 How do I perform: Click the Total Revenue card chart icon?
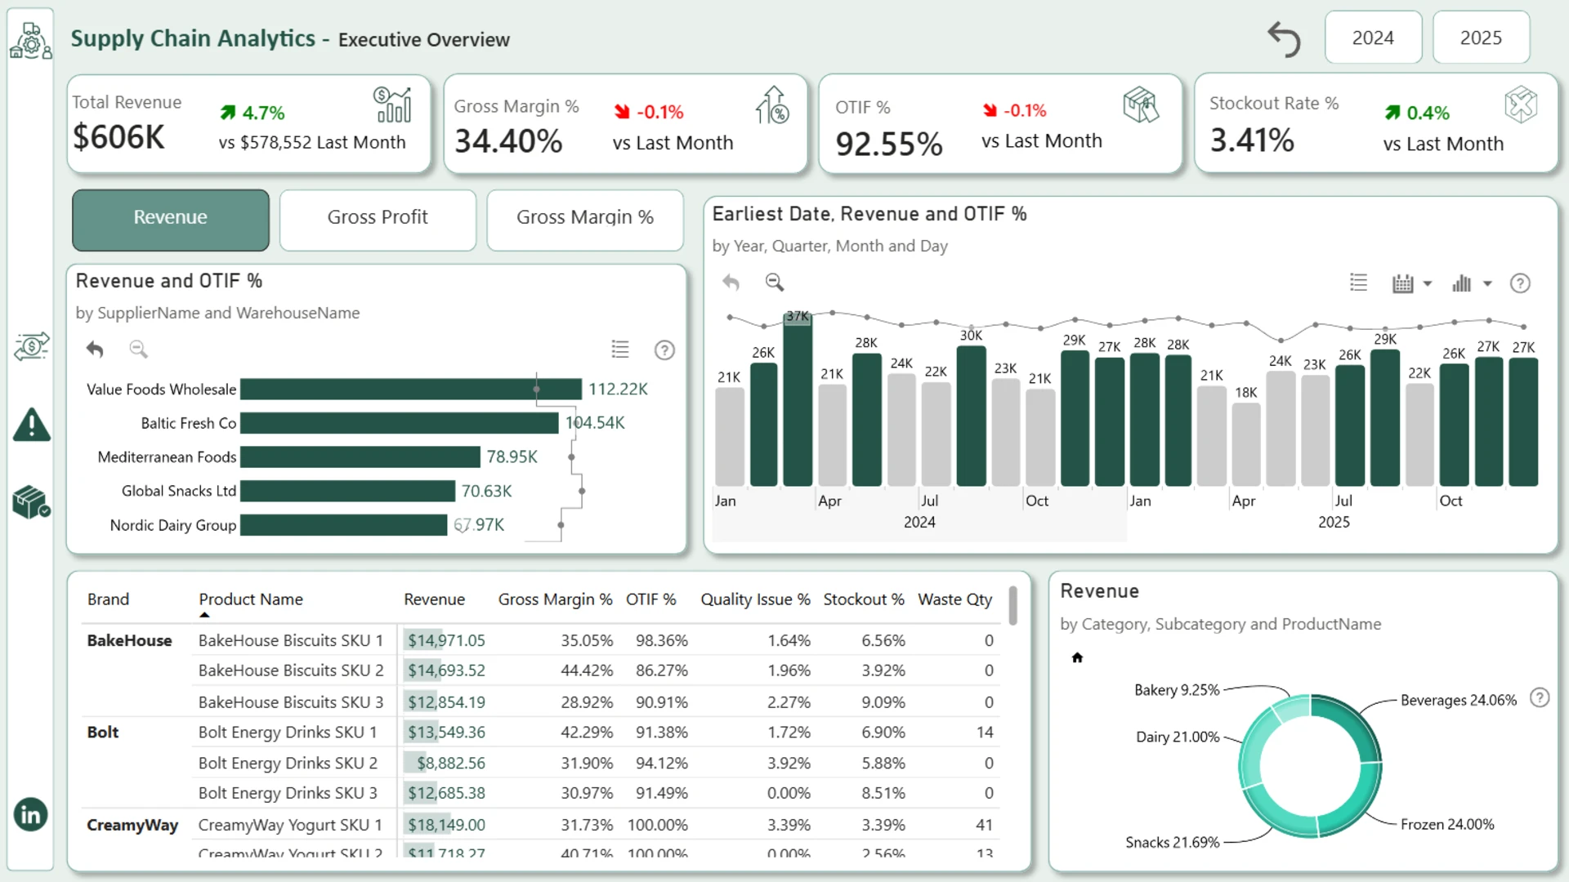coord(393,105)
